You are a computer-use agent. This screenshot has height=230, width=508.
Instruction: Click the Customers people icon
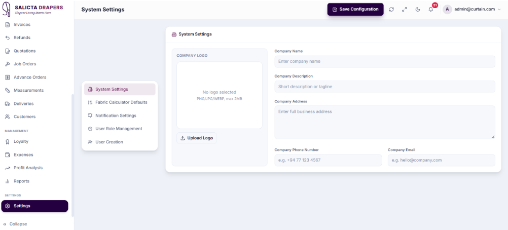[x=8, y=117]
